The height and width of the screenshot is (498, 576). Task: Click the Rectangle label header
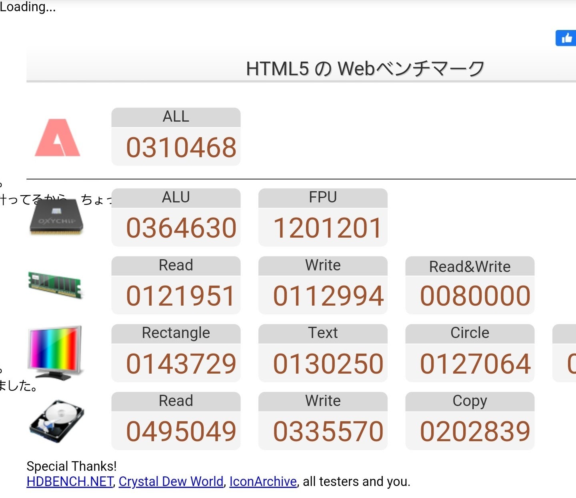click(176, 333)
